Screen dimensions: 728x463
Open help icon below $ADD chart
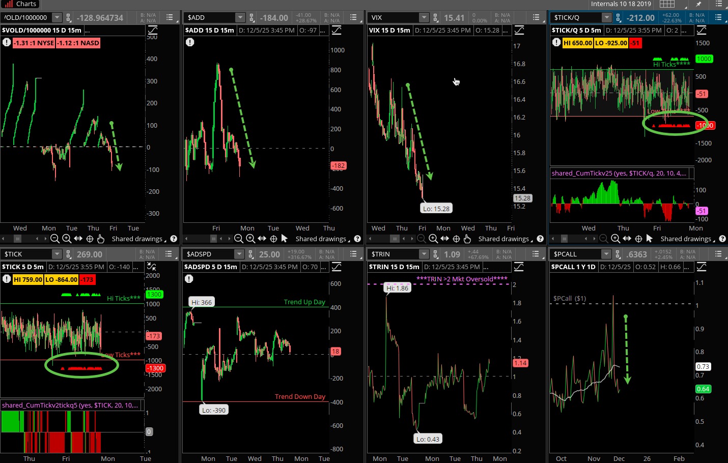357,239
